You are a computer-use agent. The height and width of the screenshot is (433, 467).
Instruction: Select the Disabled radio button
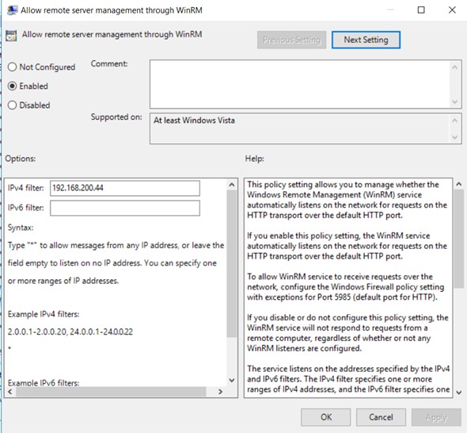[x=12, y=105]
